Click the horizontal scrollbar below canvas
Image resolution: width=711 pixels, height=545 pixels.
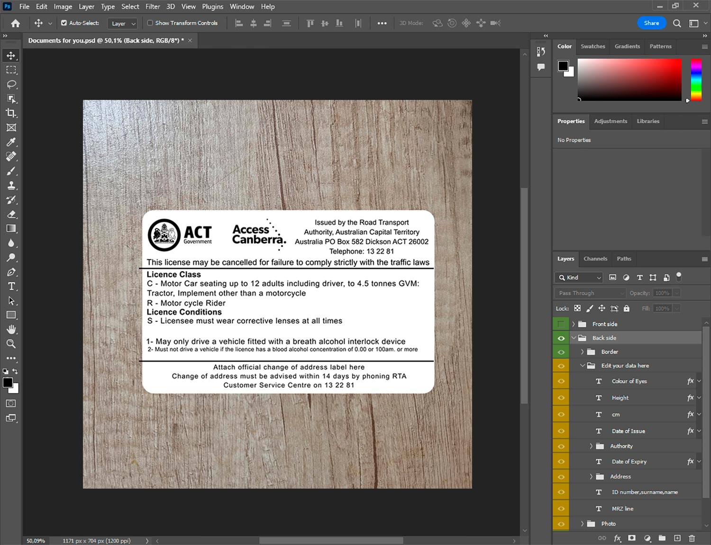[x=331, y=541]
